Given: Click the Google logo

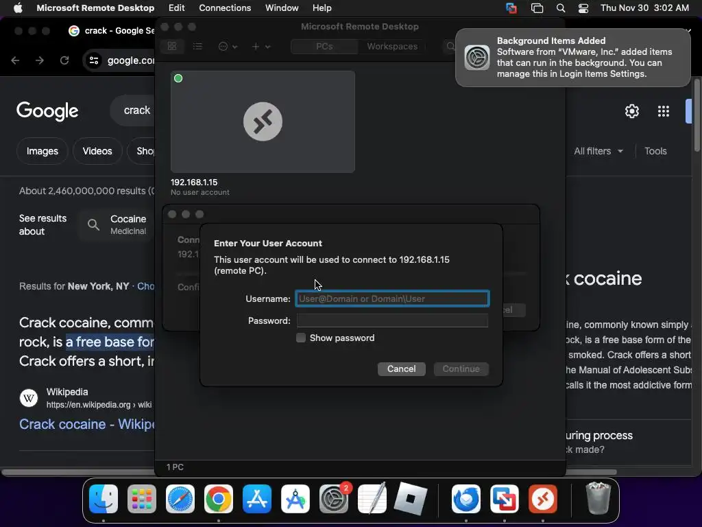Looking at the screenshot, I should click(47, 110).
